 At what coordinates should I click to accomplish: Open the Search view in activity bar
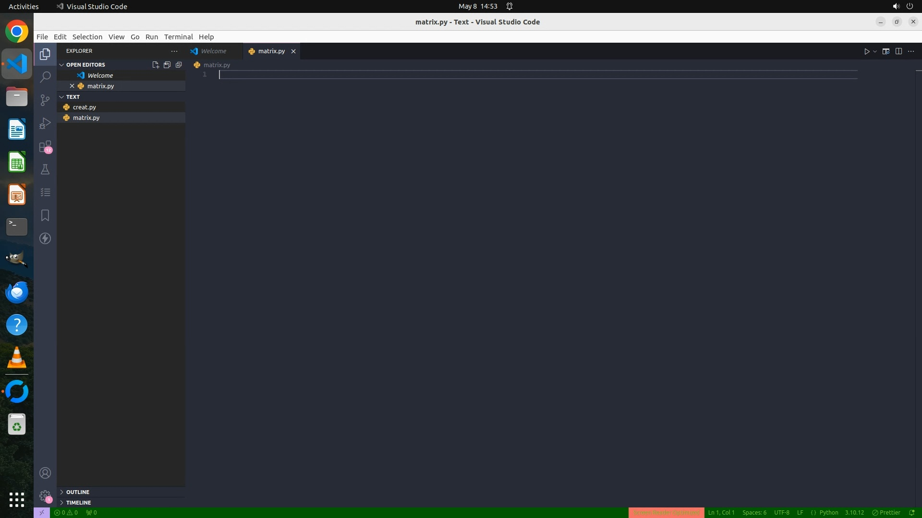pyautogui.click(x=45, y=77)
